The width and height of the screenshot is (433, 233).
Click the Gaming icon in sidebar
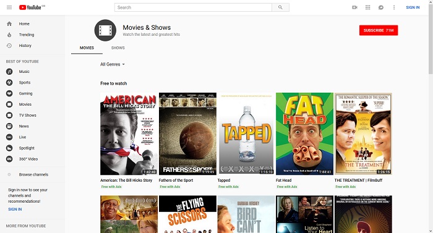[9, 93]
